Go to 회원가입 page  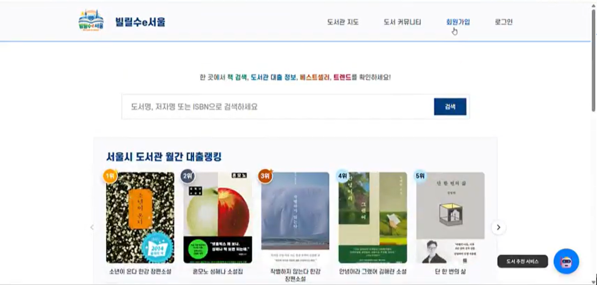[x=458, y=22]
